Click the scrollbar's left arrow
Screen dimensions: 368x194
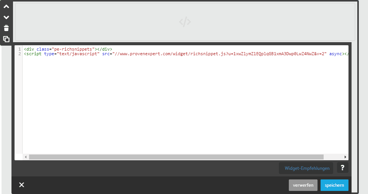pyautogui.click(x=26, y=157)
